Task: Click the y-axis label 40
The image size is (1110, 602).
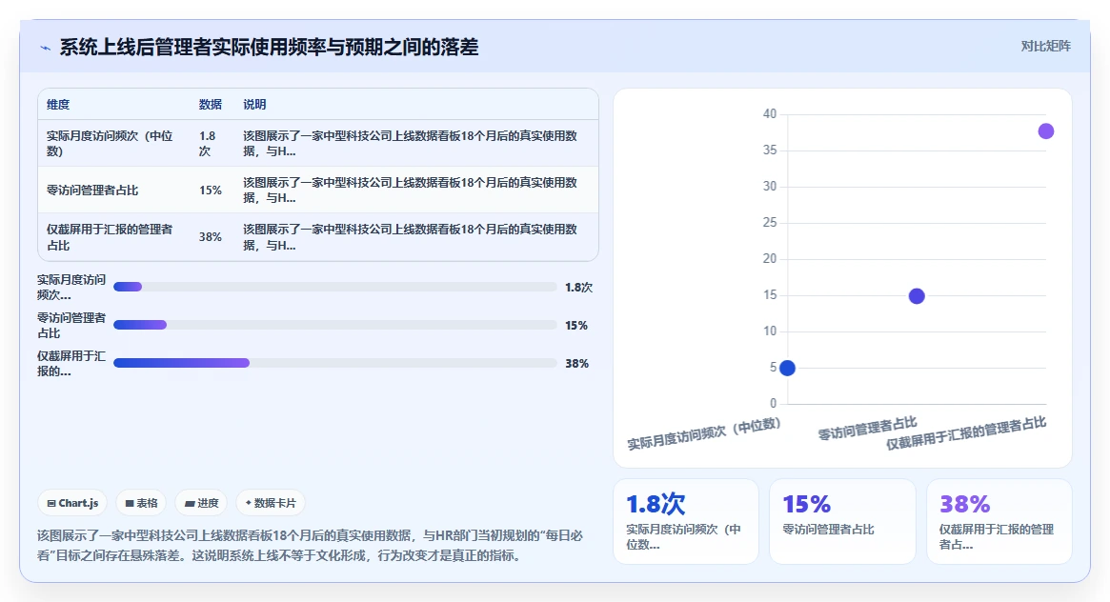Action: [770, 114]
